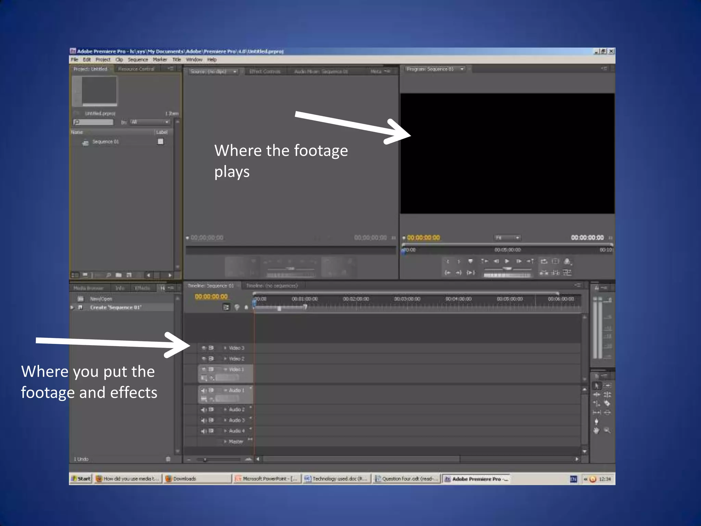Select the Razor tool
Viewport: 701px width, 526px height.
pyautogui.click(x=608, y=403)
